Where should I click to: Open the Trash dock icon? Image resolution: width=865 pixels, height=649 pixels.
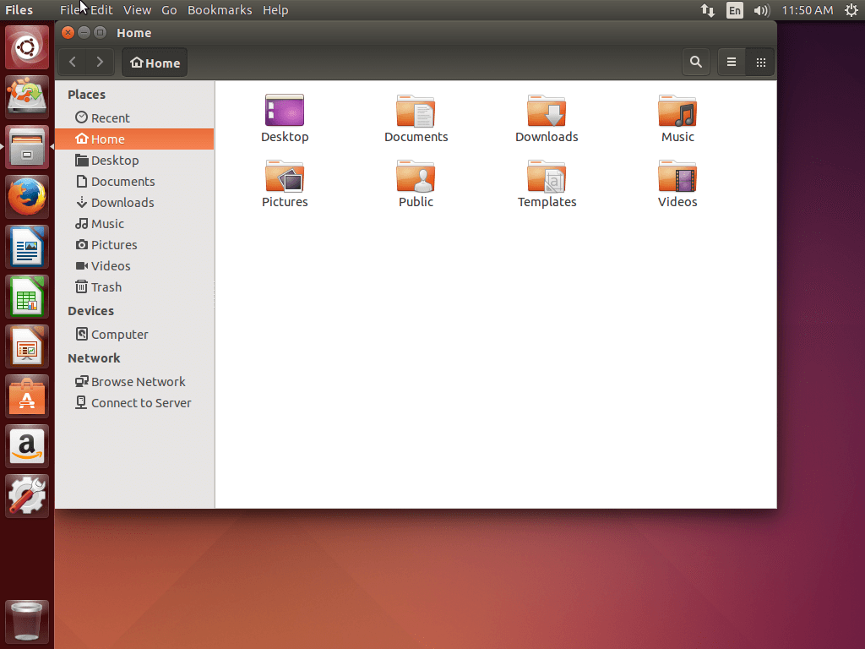27,621
